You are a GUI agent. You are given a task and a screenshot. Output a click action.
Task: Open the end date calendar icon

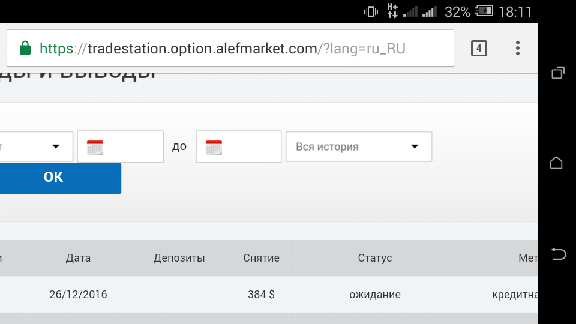click(214, 147)
